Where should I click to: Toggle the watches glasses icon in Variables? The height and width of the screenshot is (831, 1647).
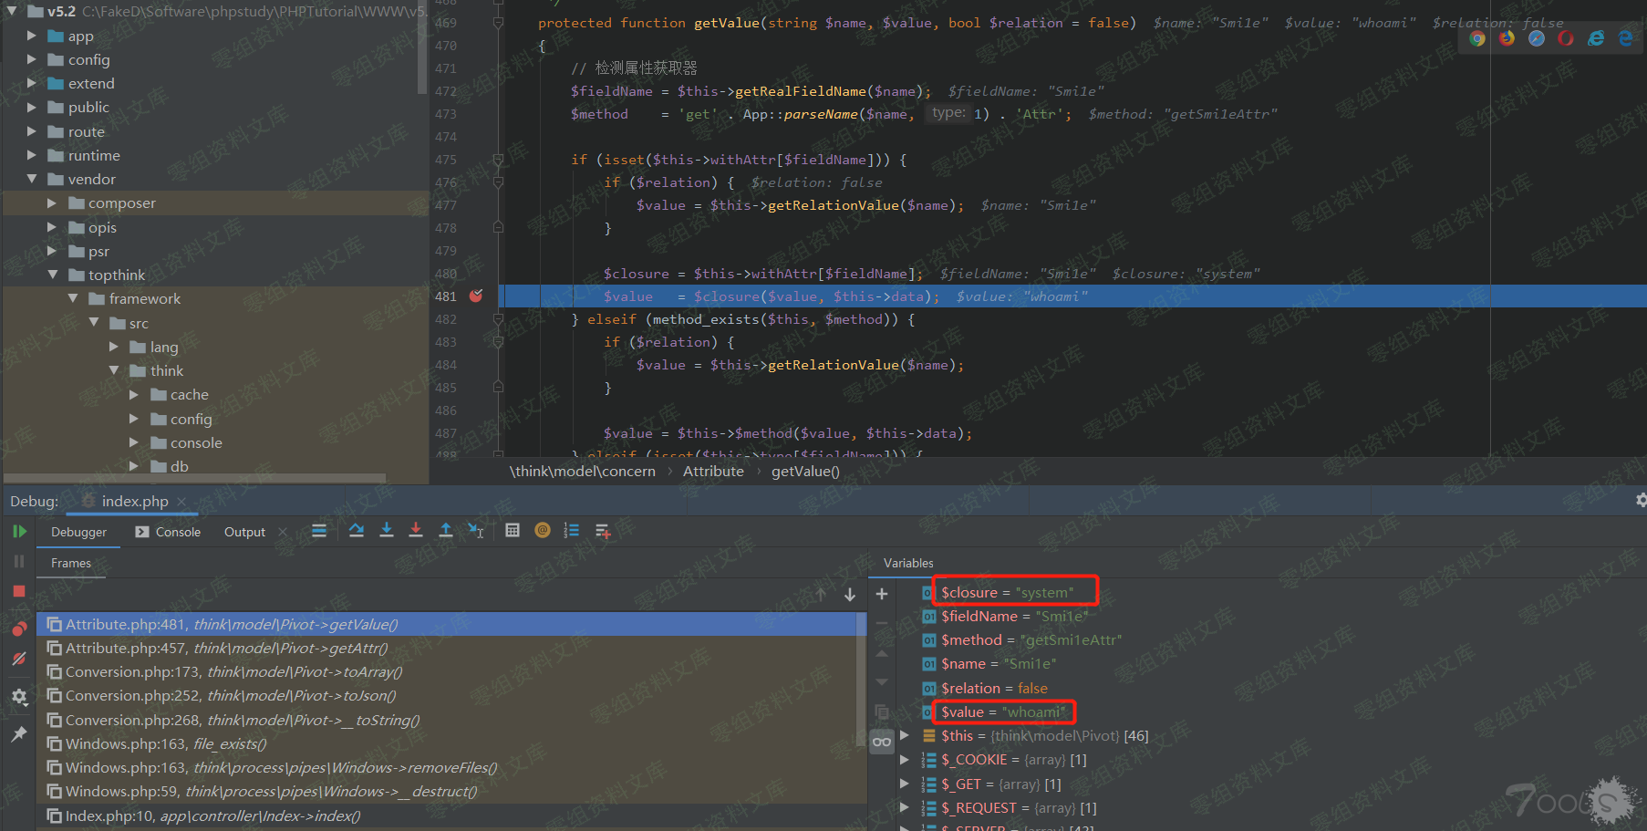pyautogui.click(x=882, y=742)
